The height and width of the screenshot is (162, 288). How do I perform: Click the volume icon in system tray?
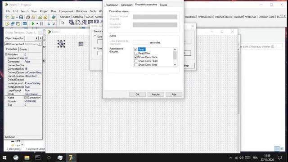pos(241,158)
